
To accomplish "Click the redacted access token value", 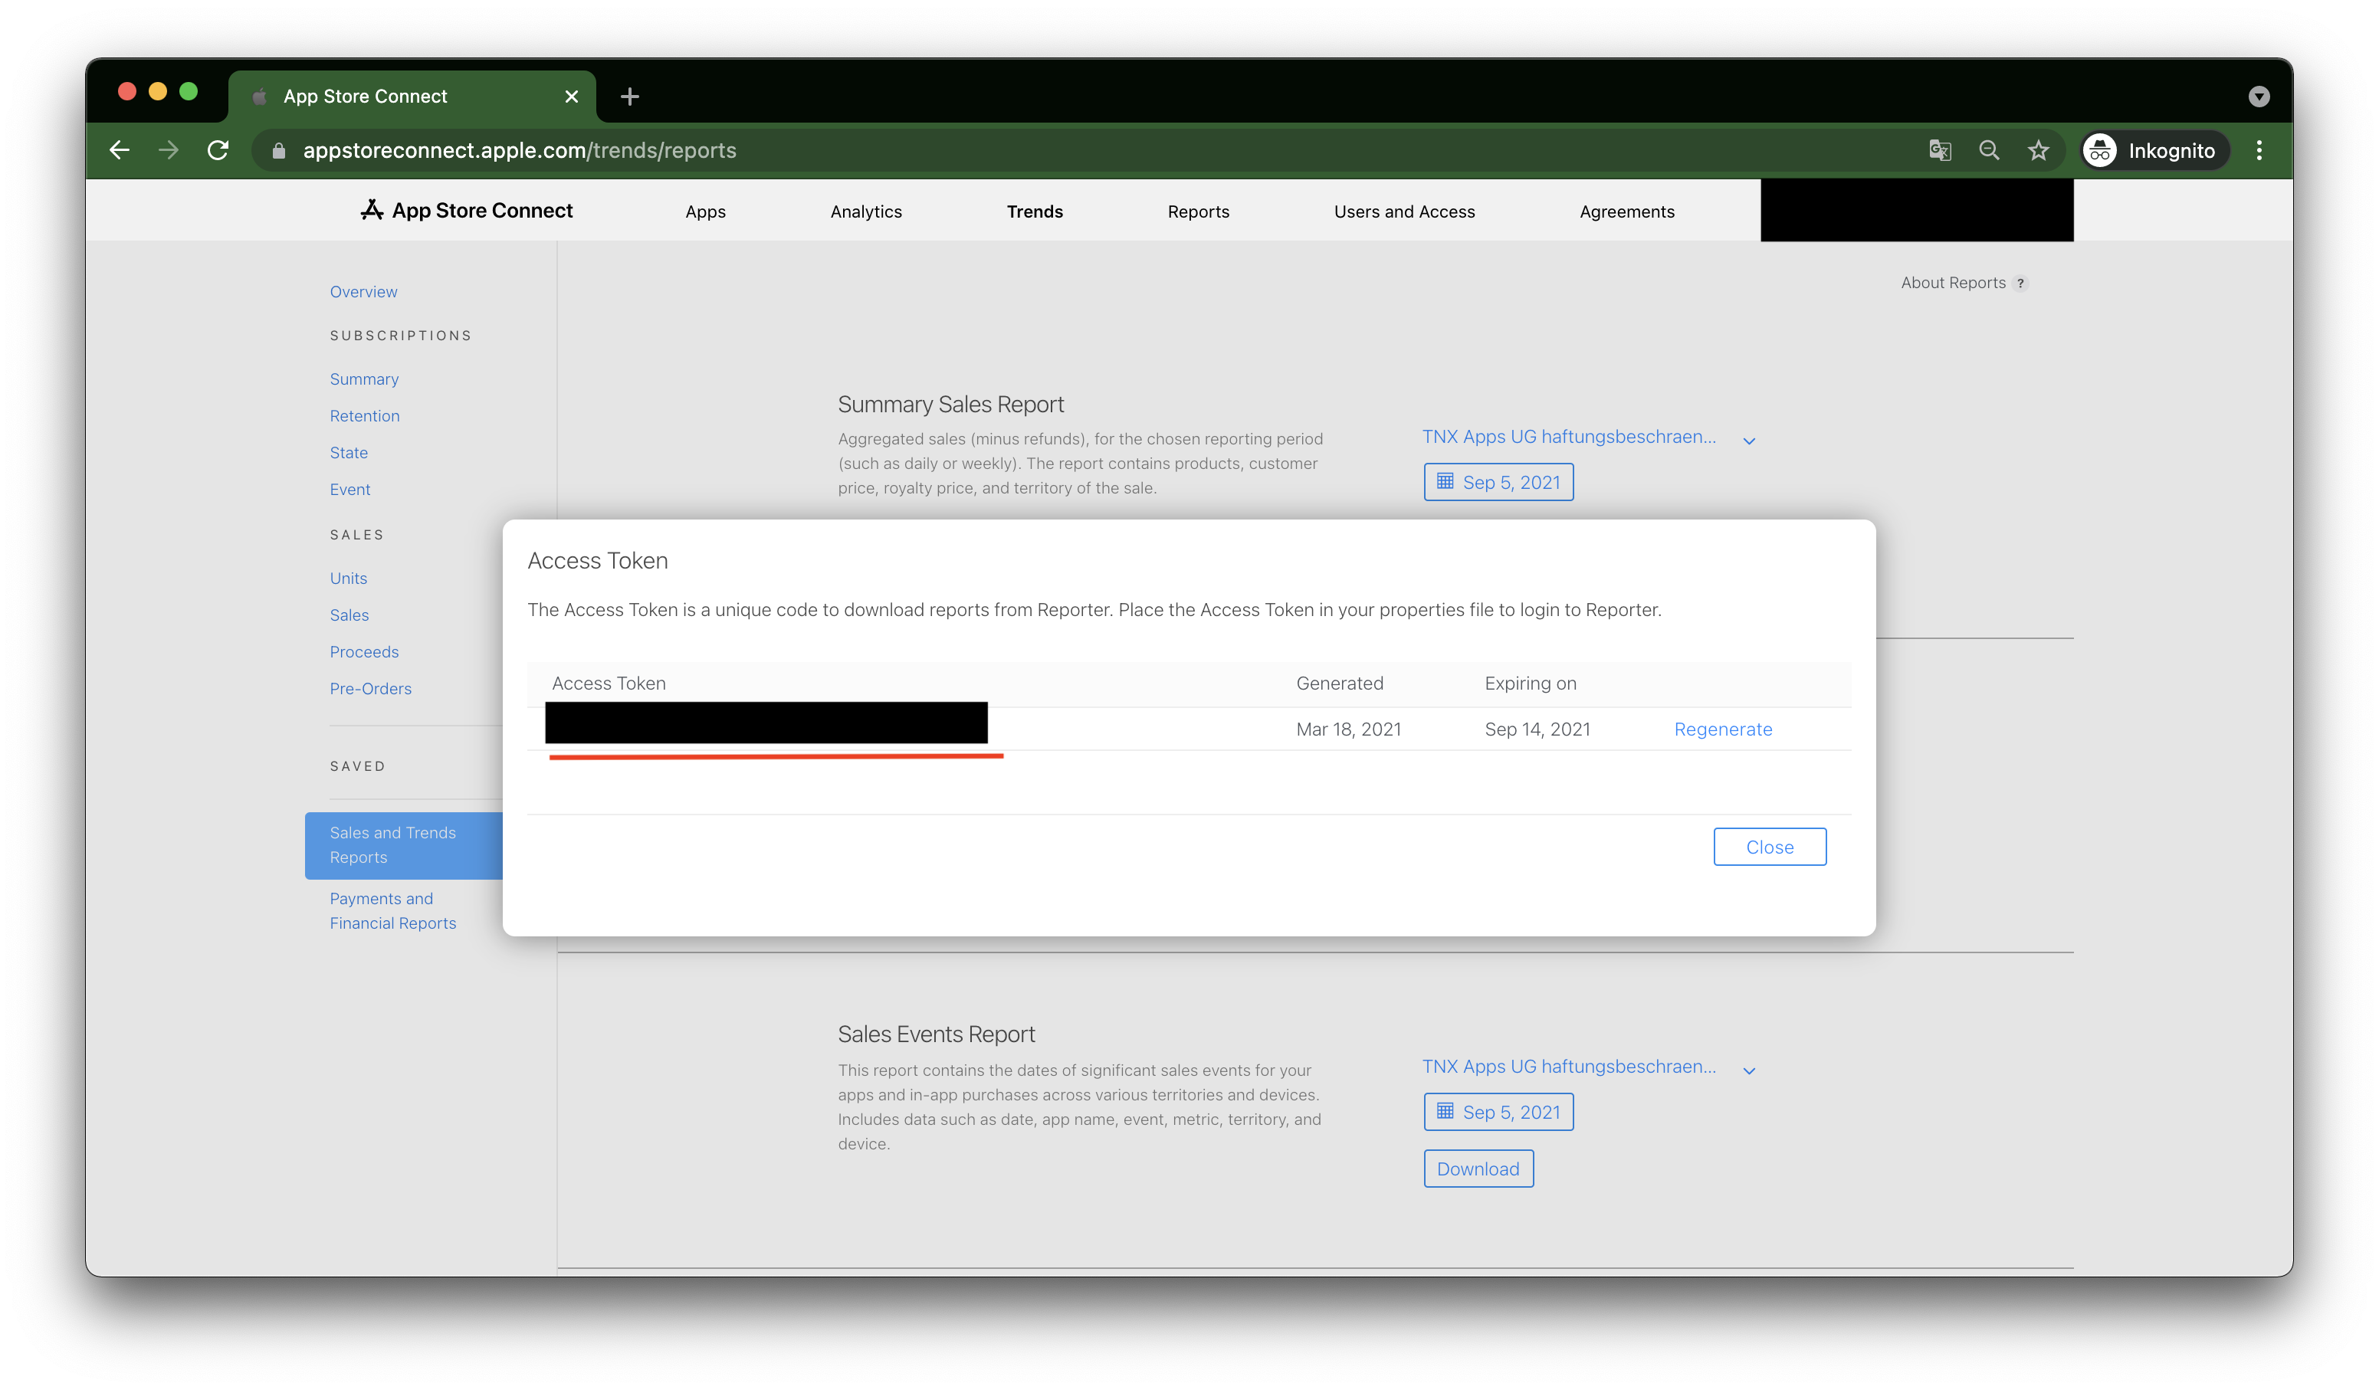I will (766, 723).
